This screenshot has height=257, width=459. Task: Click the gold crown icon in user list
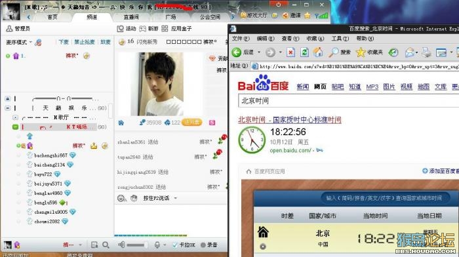pos(94,146)
